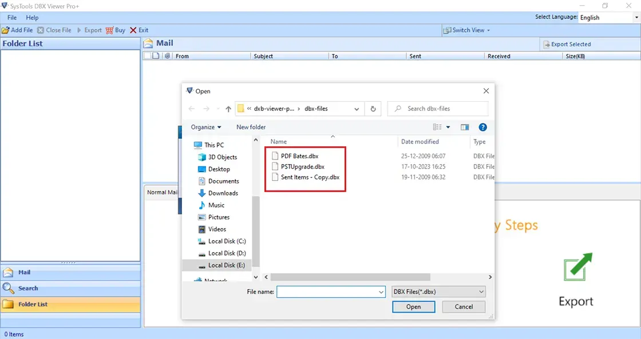This screenshot has height=339, width=641.
Task: Click the large green Export icon
Action: [x=577, y=266]
